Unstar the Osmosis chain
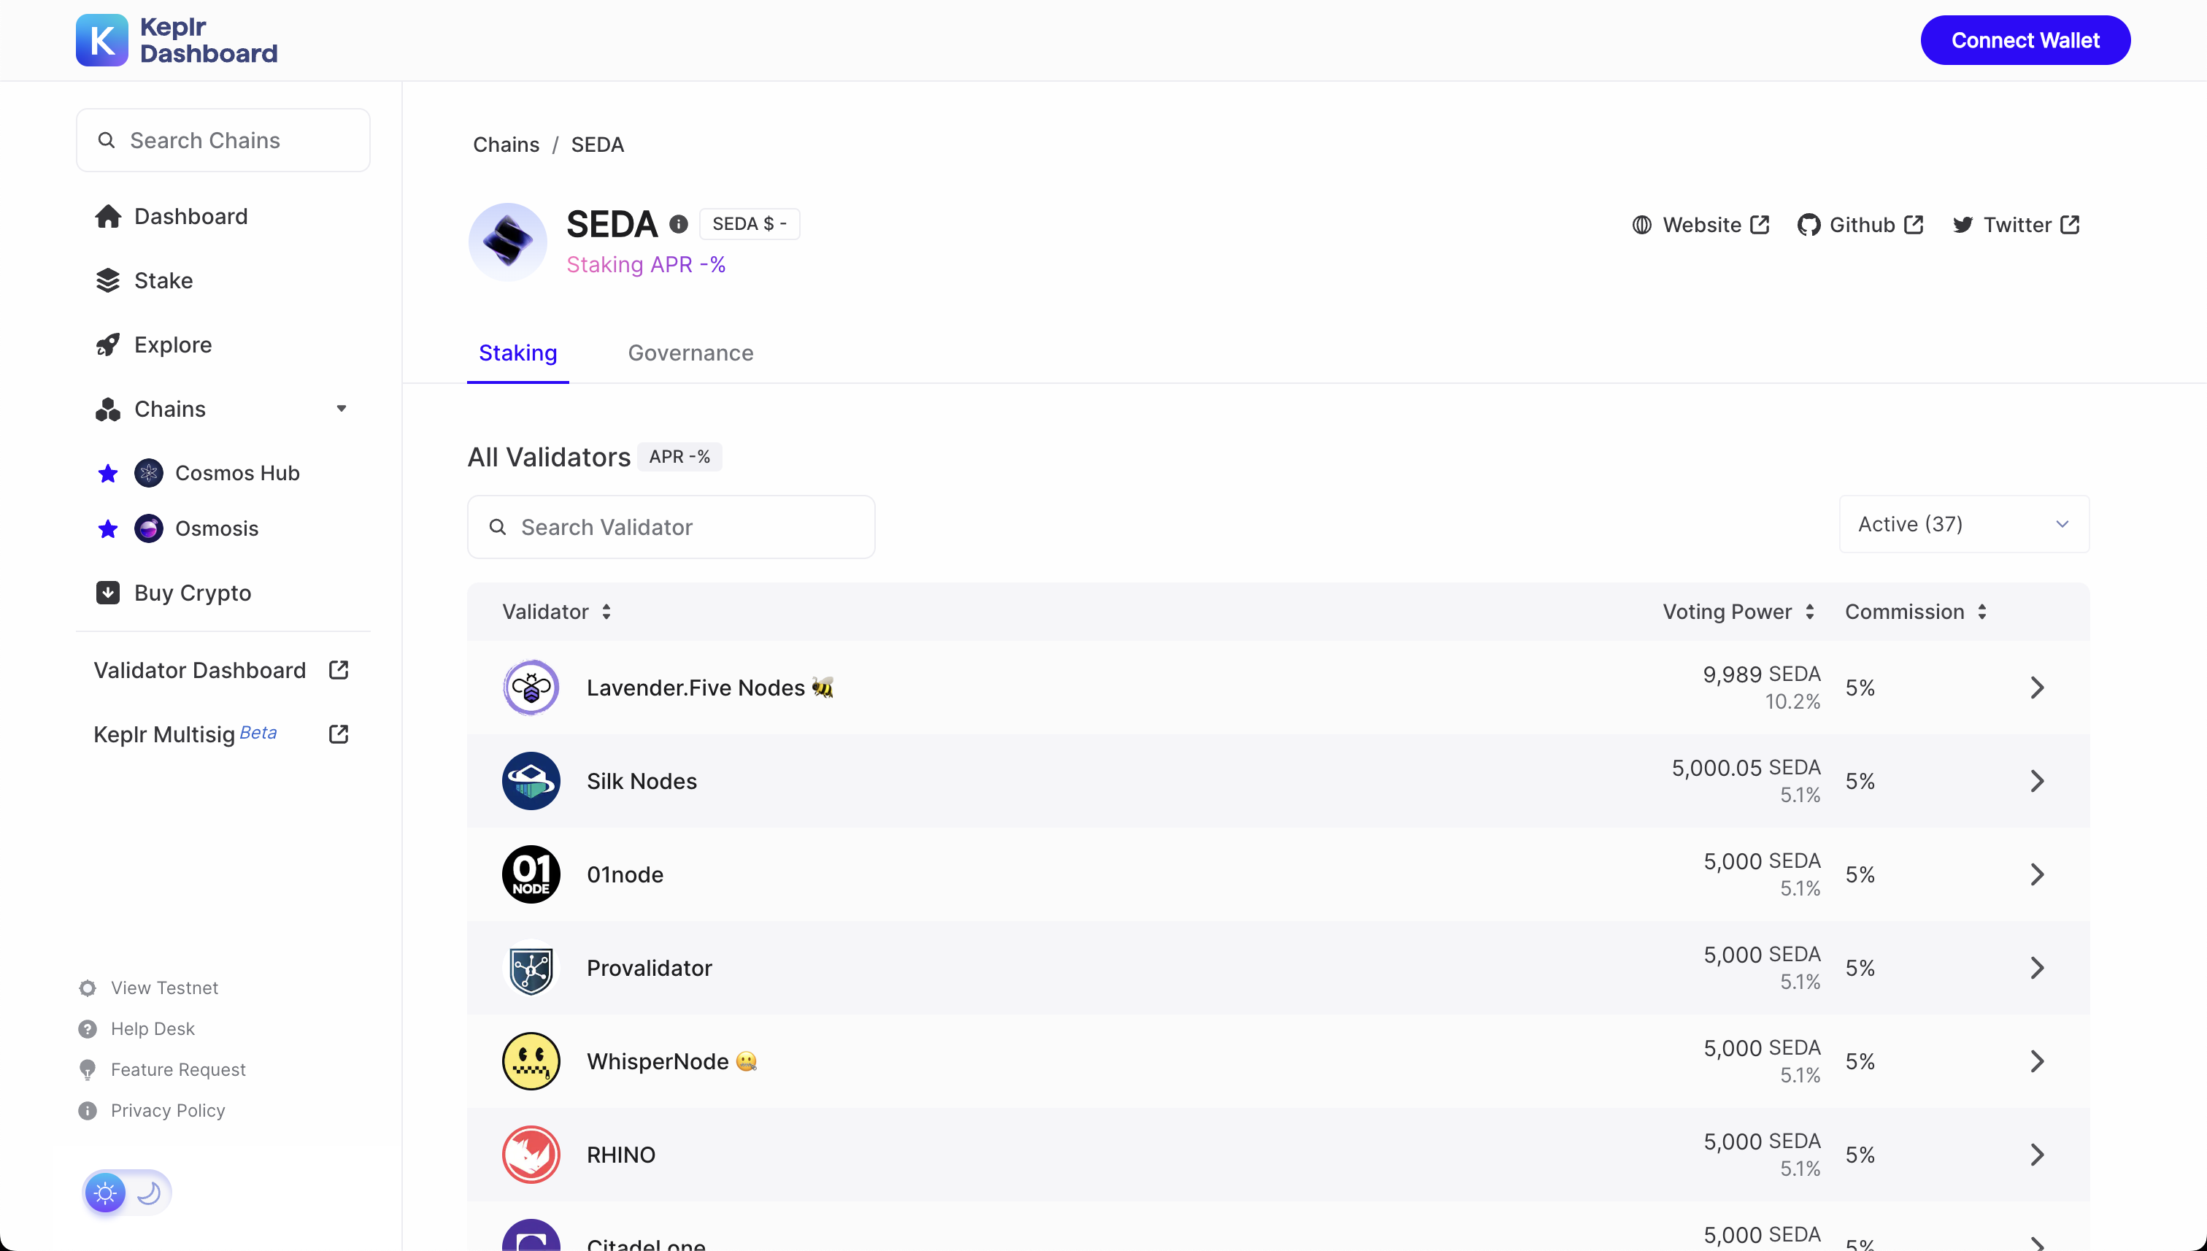Viewport: 2207px width, 1251px height. pyautogui.click(x=107, y=529)
